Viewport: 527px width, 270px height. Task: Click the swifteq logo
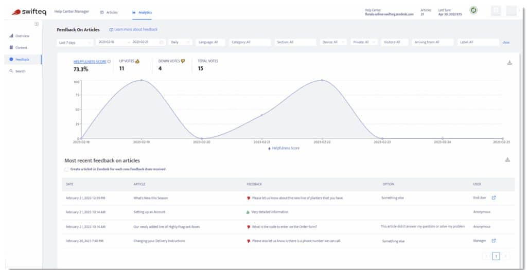click(29, 12)
